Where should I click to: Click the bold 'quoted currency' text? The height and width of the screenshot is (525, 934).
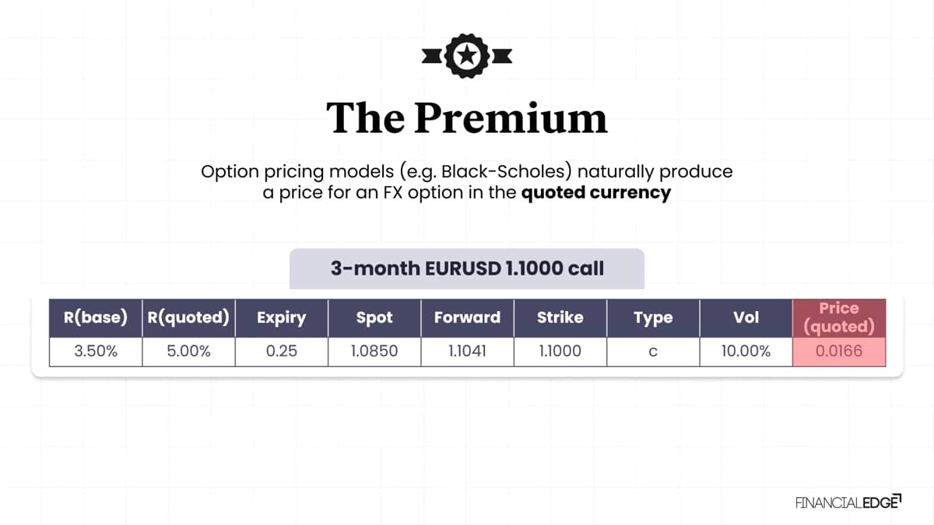coord(596,194)
